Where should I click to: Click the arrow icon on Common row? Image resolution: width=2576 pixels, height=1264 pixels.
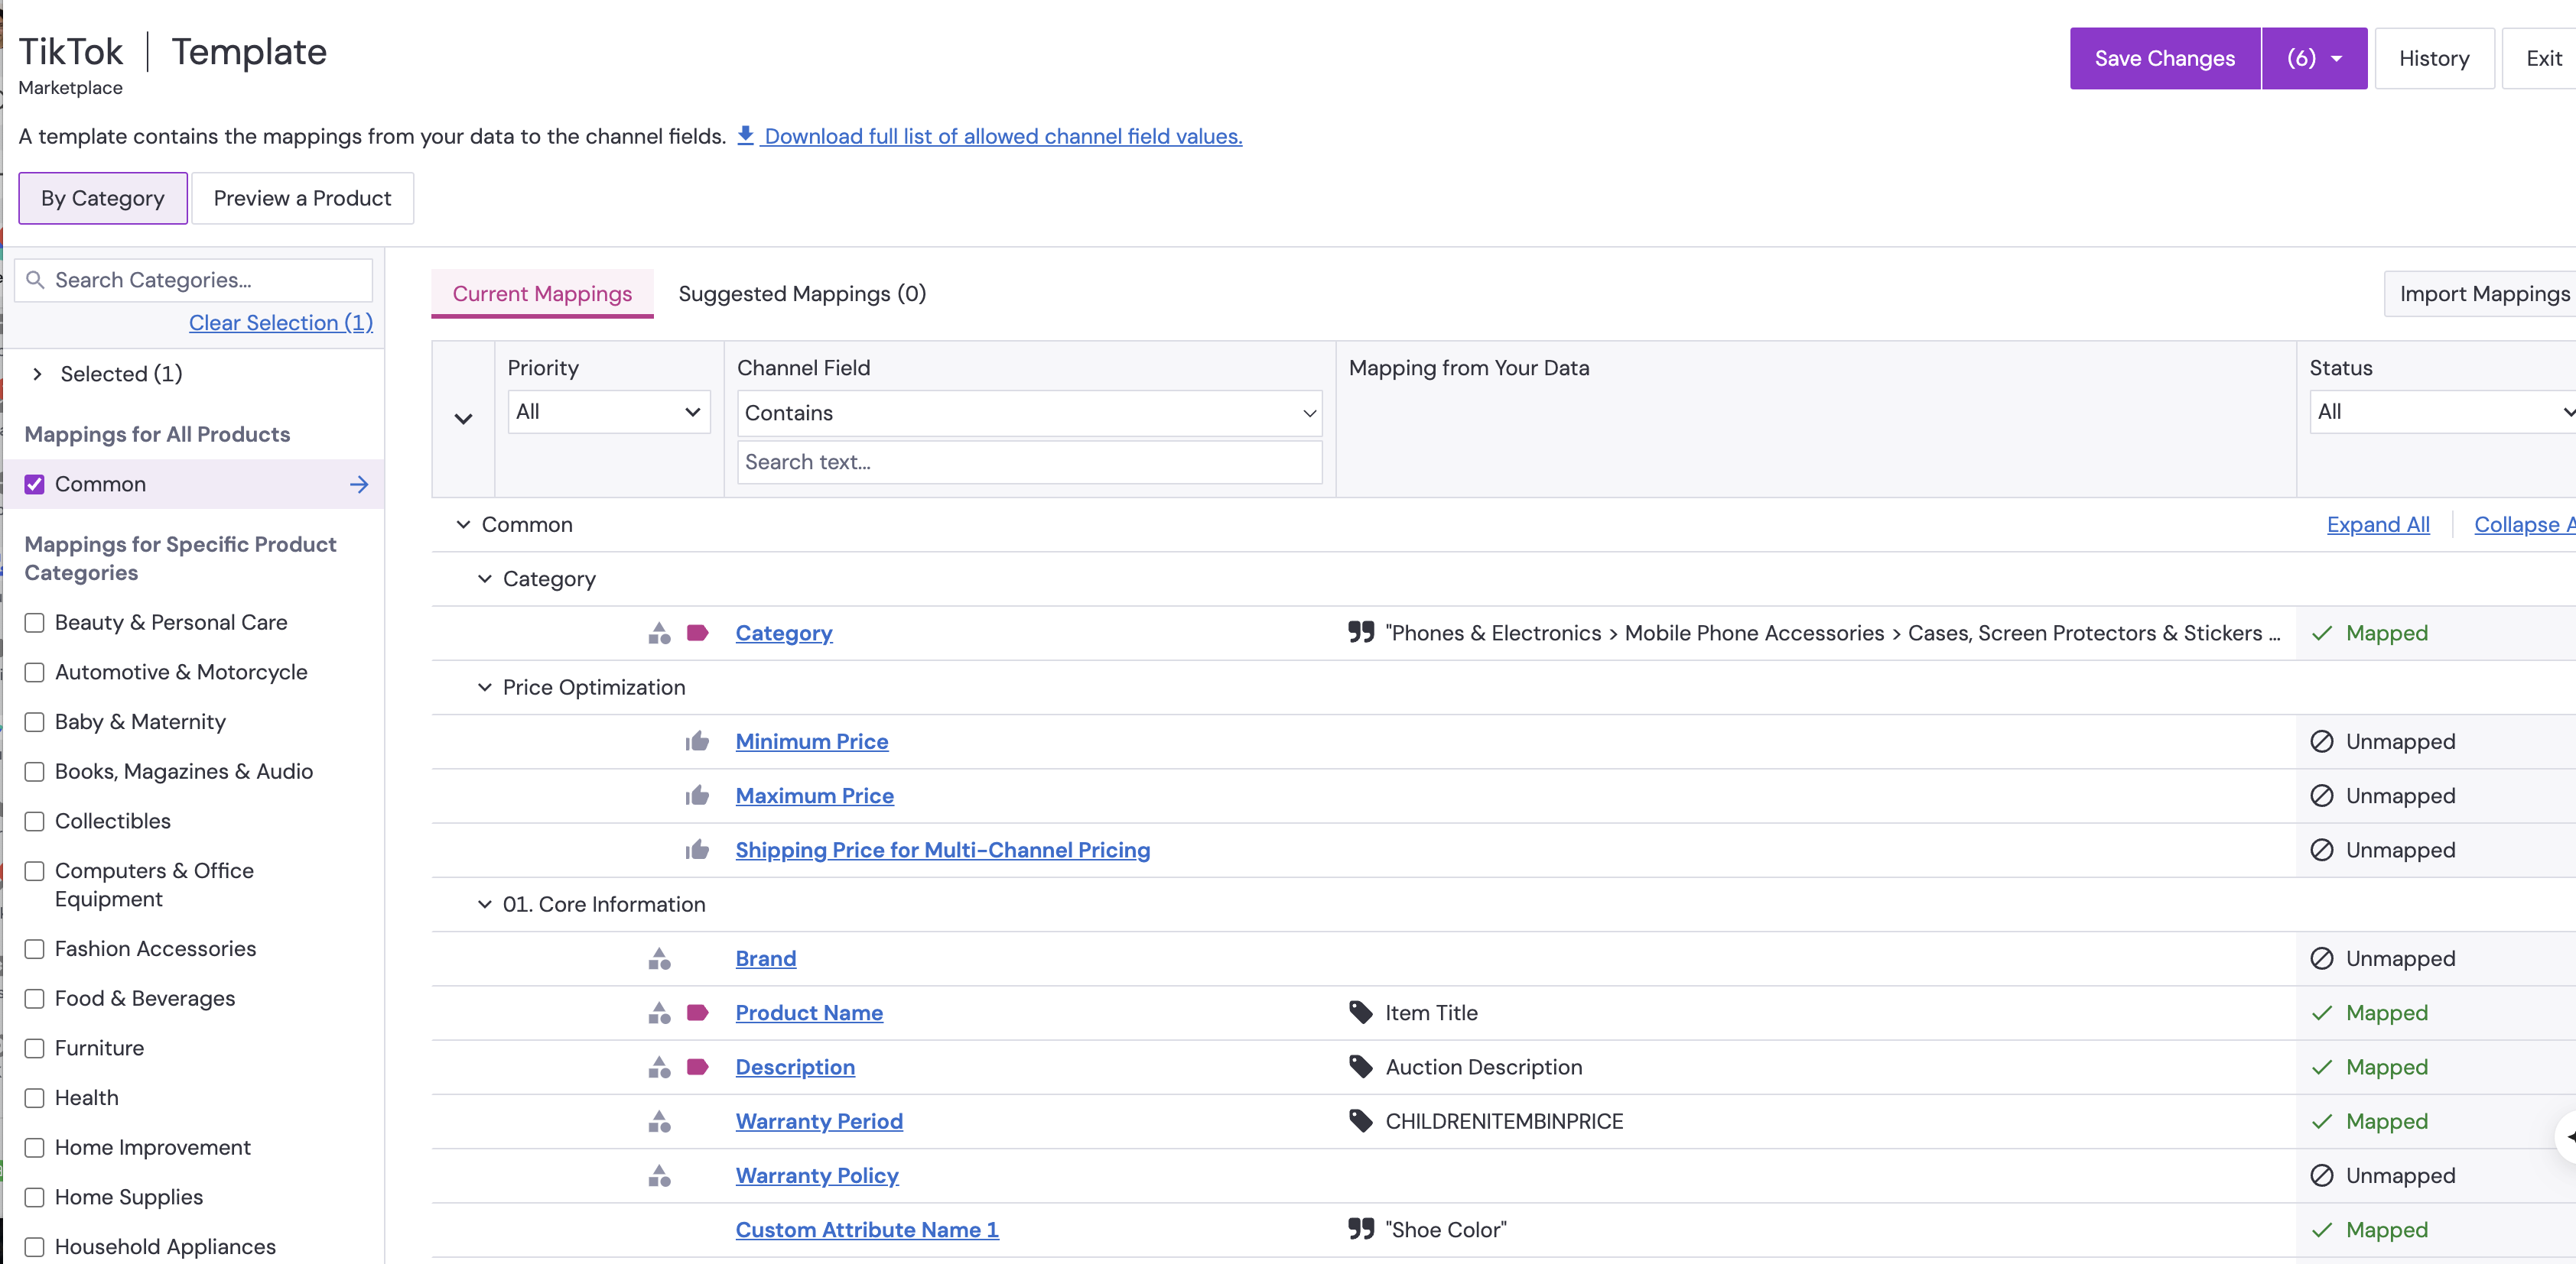tap(359, 484)
